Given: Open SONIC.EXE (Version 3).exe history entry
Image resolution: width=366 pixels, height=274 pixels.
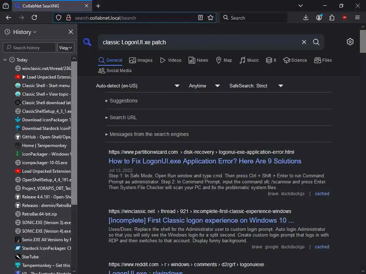Looking at the screenshot, I should coord(43,223).
